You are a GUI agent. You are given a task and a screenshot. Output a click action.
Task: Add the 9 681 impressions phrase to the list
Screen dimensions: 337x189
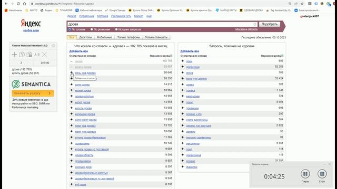(72, 149)
